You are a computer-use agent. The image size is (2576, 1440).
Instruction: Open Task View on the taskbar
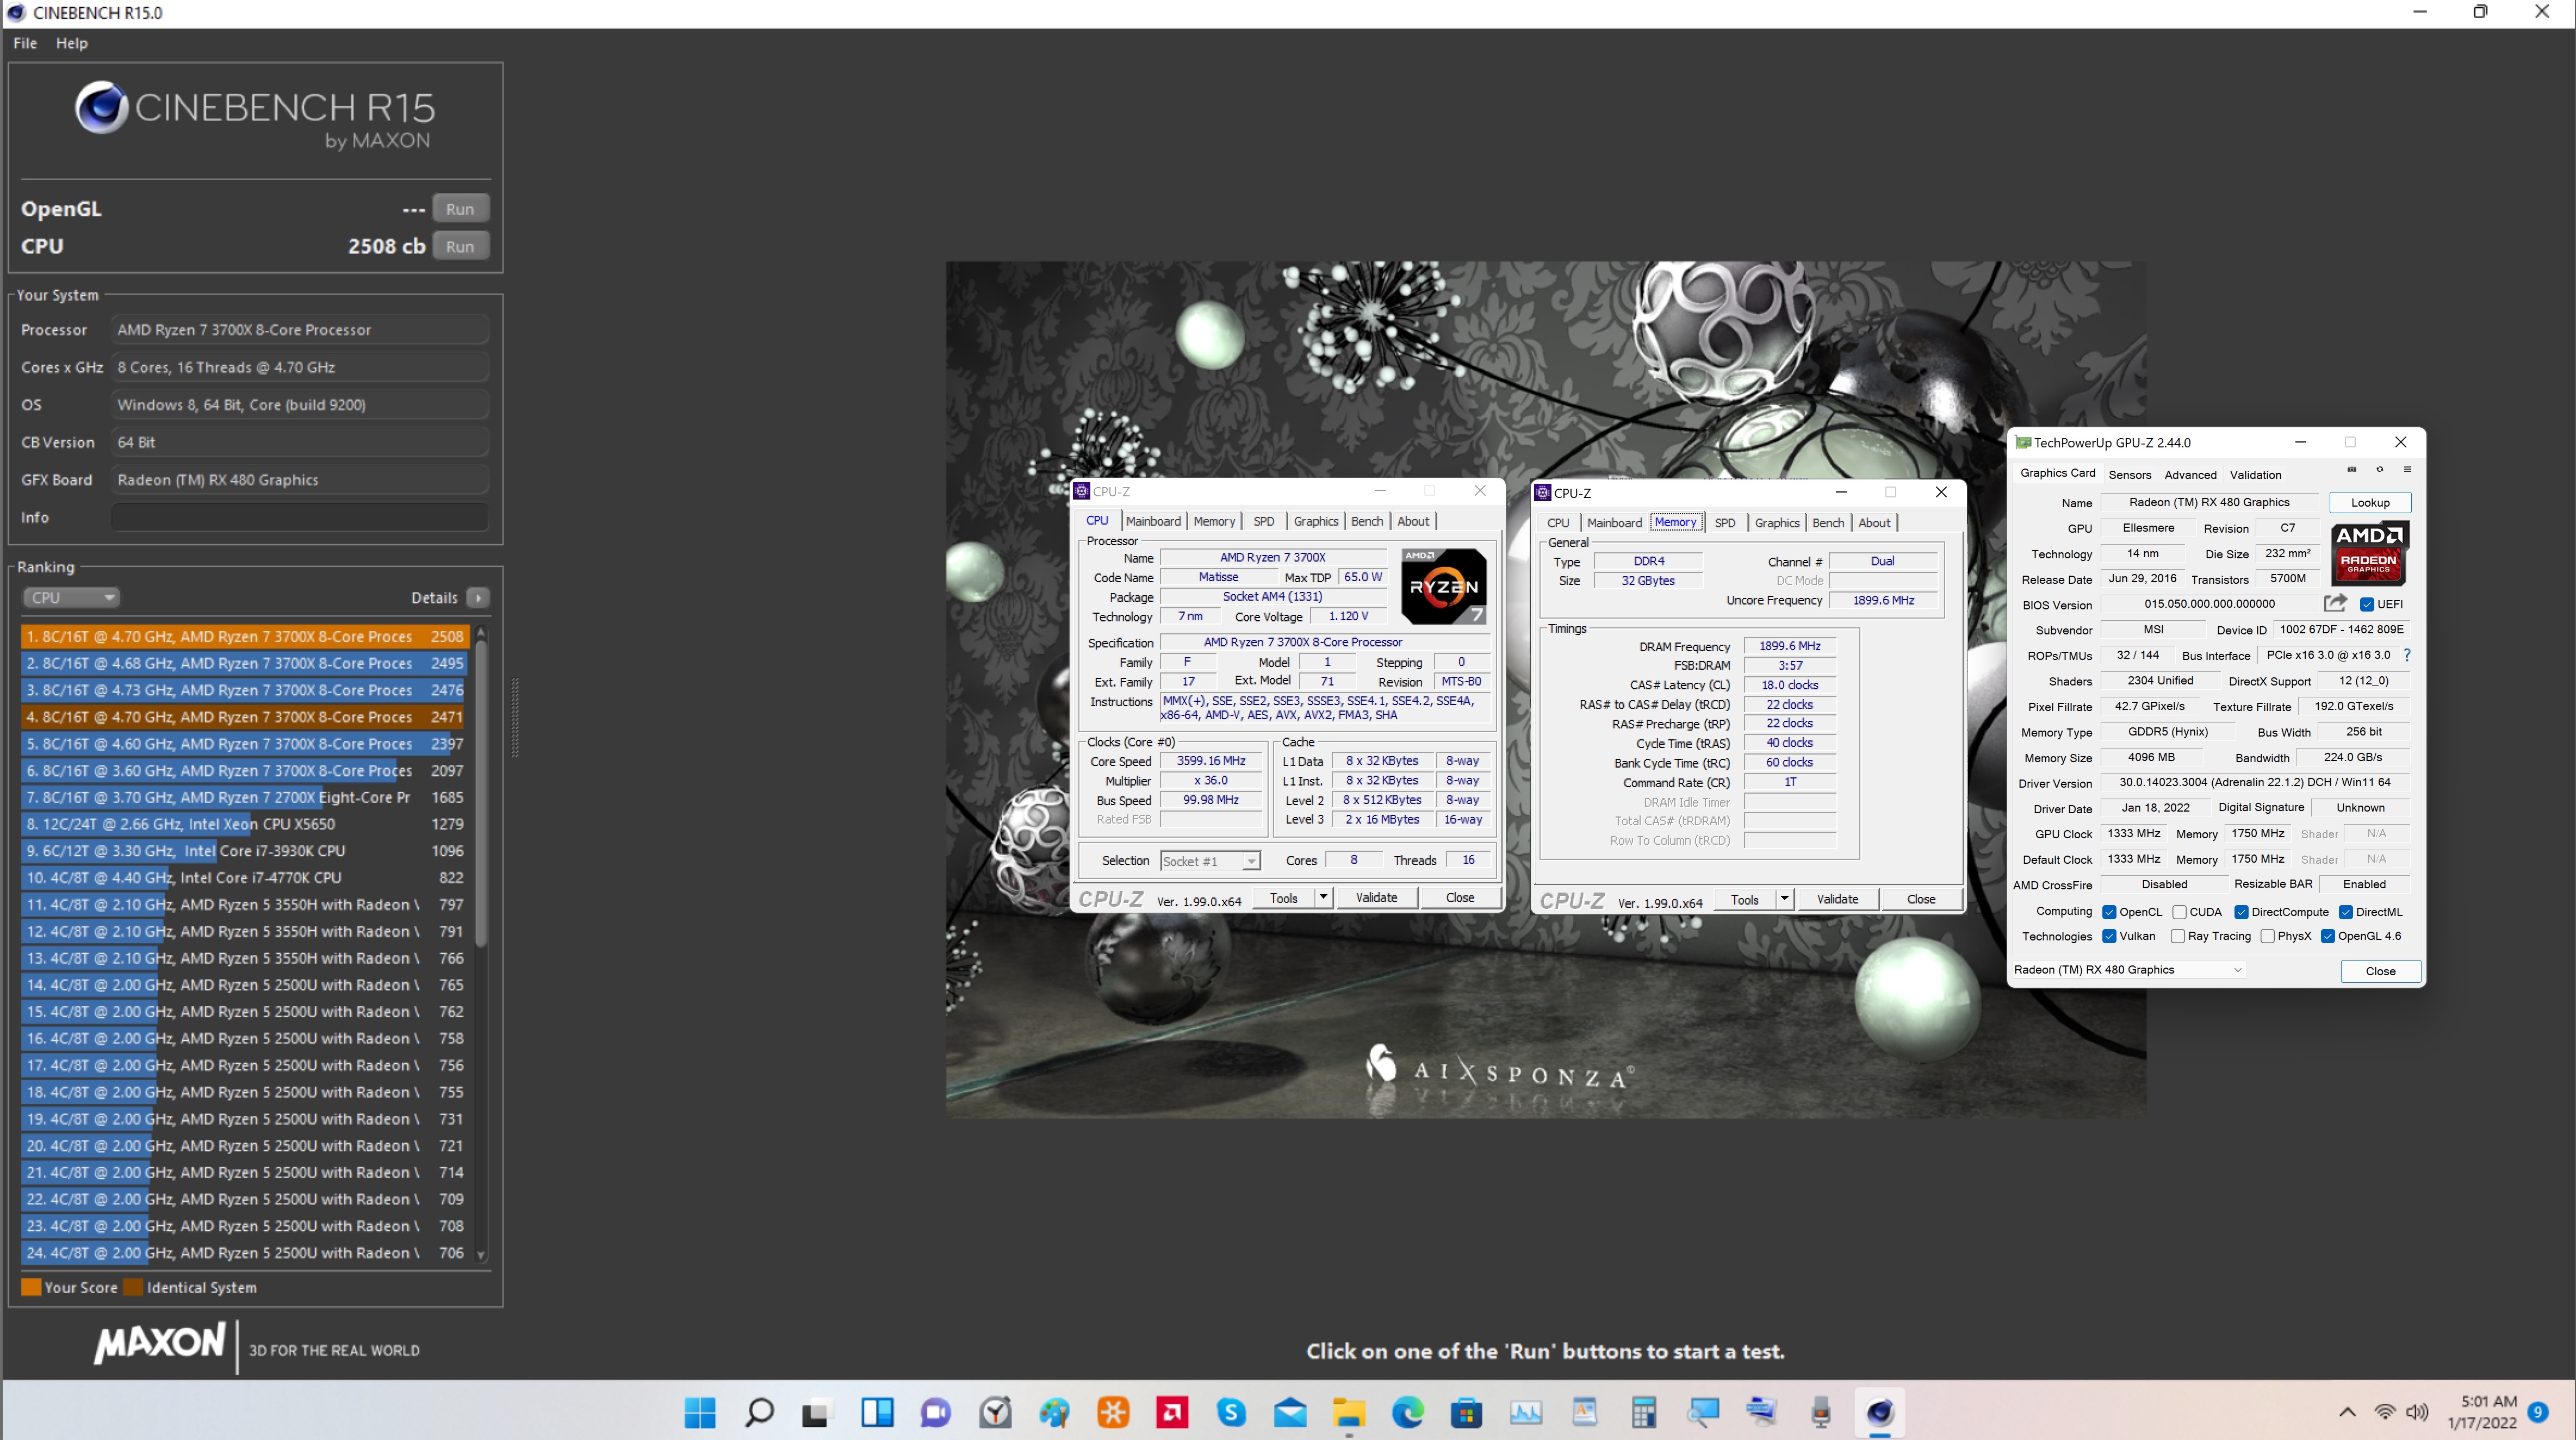coord(817,1412)
